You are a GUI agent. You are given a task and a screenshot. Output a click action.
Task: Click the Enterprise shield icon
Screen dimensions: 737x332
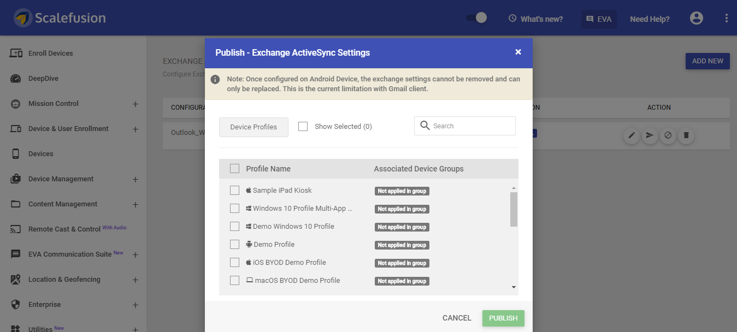(16, 305)
